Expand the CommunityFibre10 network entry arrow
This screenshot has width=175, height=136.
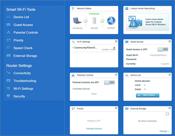pos(73,48)
